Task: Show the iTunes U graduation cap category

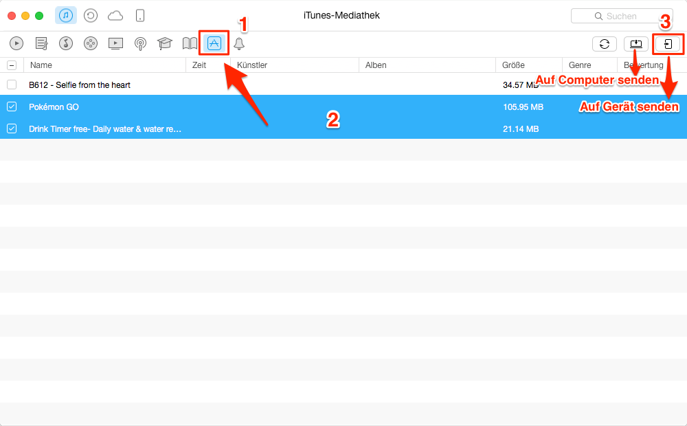Action: 165,43
